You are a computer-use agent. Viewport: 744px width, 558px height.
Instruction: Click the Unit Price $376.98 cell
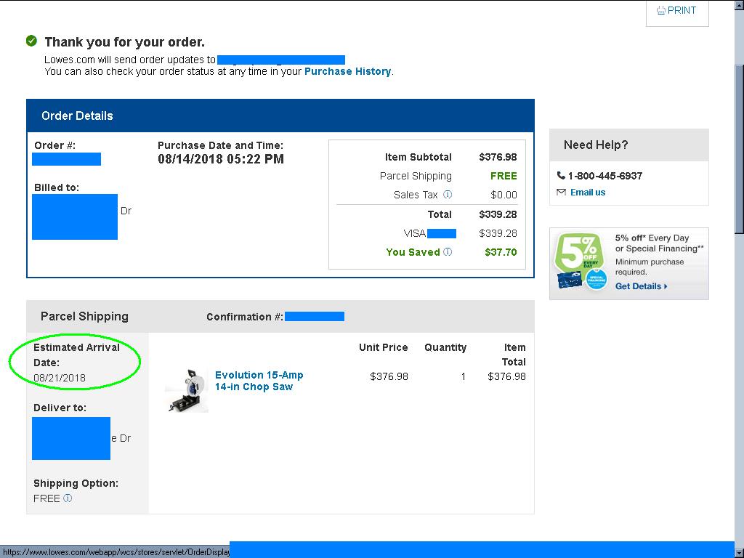[389, 377]
